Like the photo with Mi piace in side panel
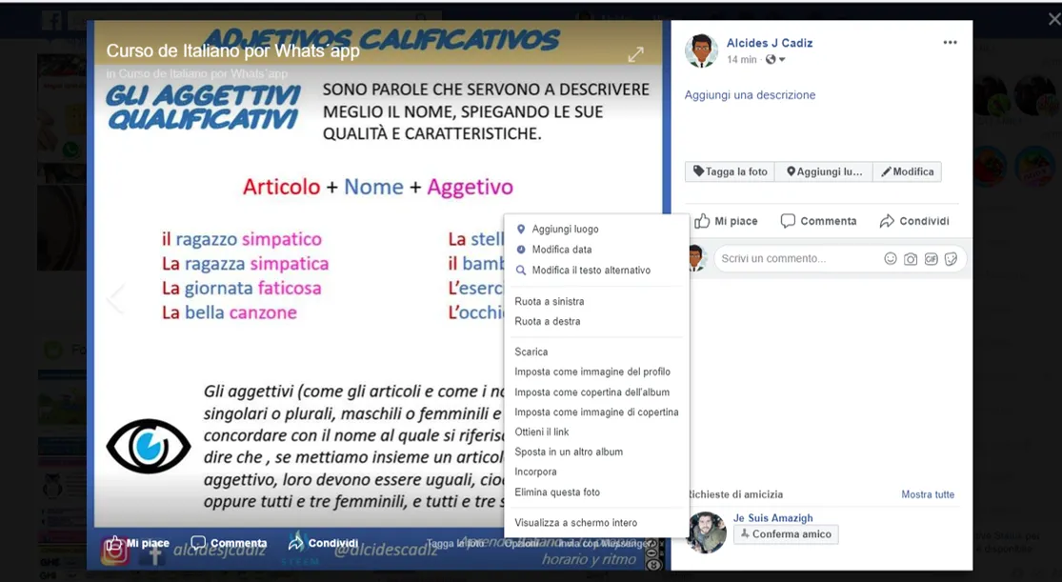 click(x=726, y=221)
